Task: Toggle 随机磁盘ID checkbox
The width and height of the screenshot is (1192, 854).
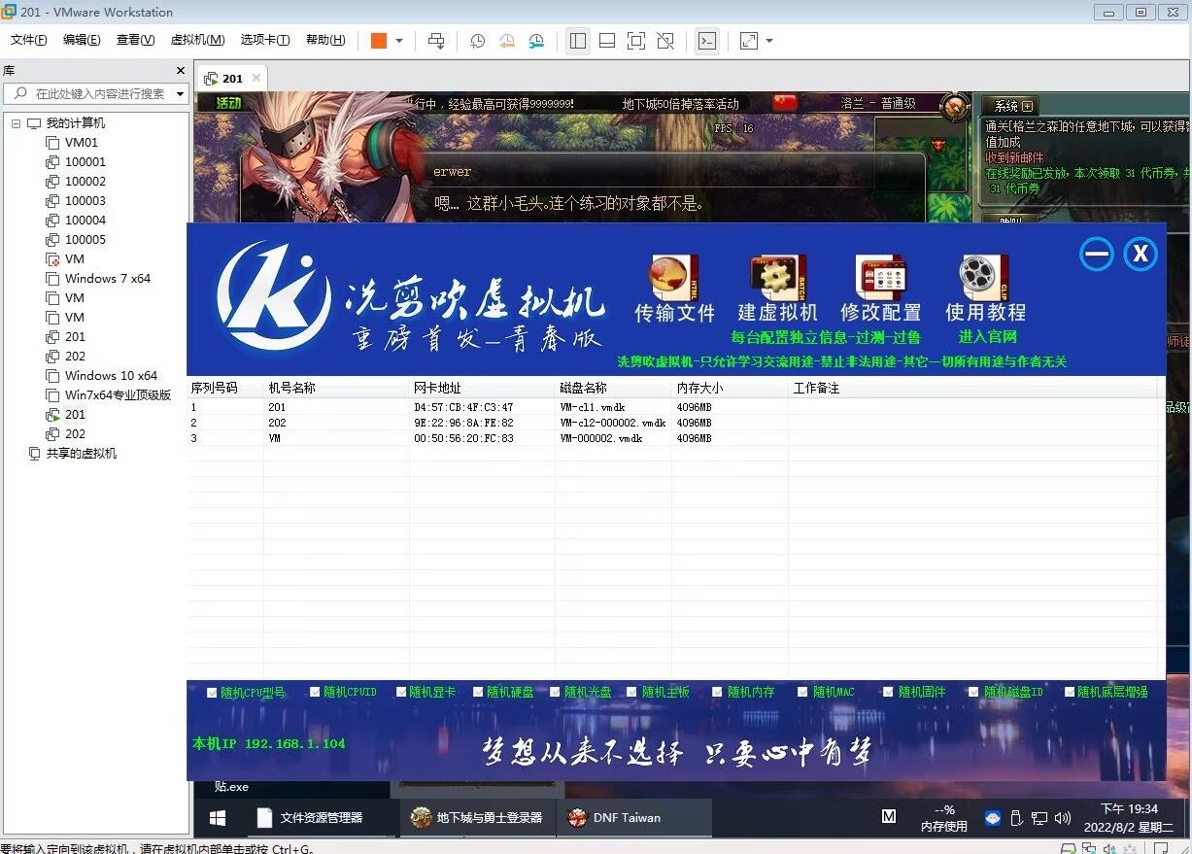Action: 975,693
